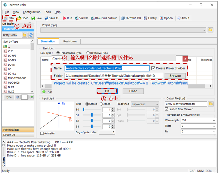Enable the Animation checkbox
This screenshot has height=173, width=218.
tap(42, 133)
